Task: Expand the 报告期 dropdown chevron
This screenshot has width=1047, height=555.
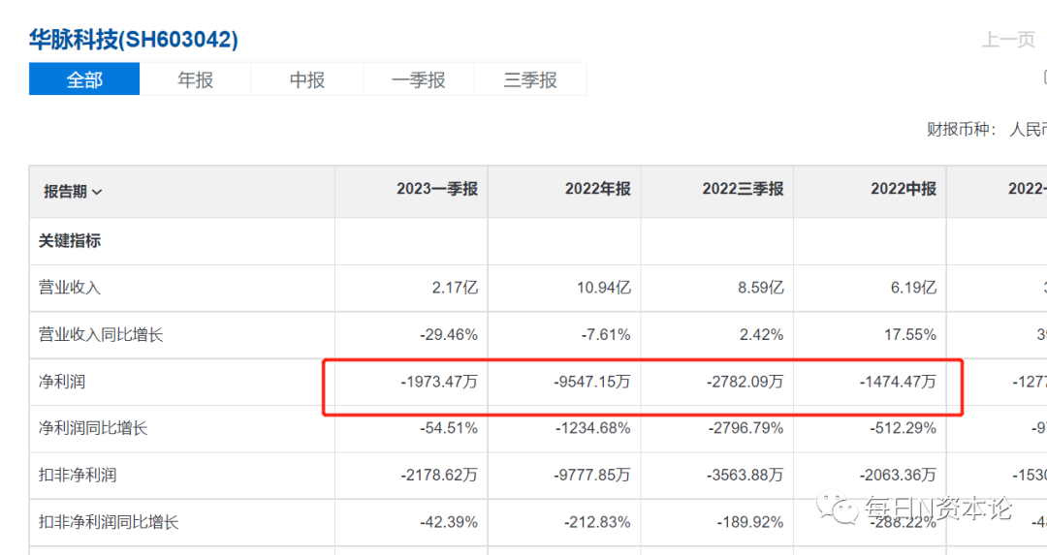Action: click(x=97, y=192)
